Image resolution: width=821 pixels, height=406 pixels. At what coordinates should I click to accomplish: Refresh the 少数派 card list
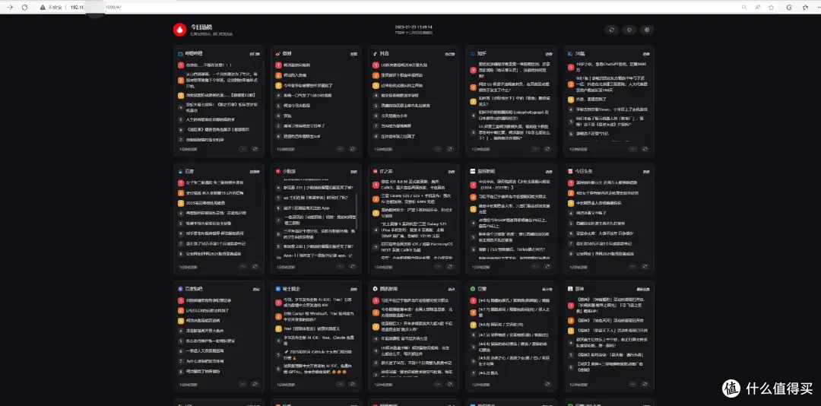tap(353, 266)
